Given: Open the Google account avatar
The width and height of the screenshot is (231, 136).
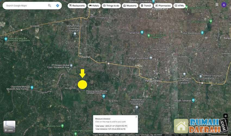Looking at the screenshot, I should [224, 5].
